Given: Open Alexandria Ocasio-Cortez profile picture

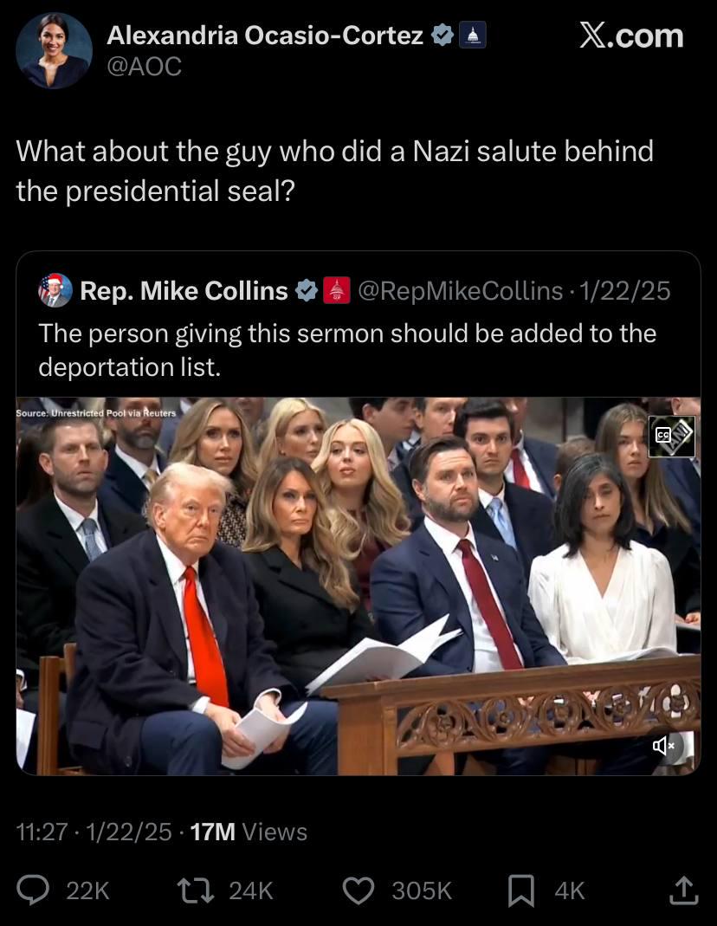Looking at the screenshot, I should pyautogui.click(x=54, y=51).
